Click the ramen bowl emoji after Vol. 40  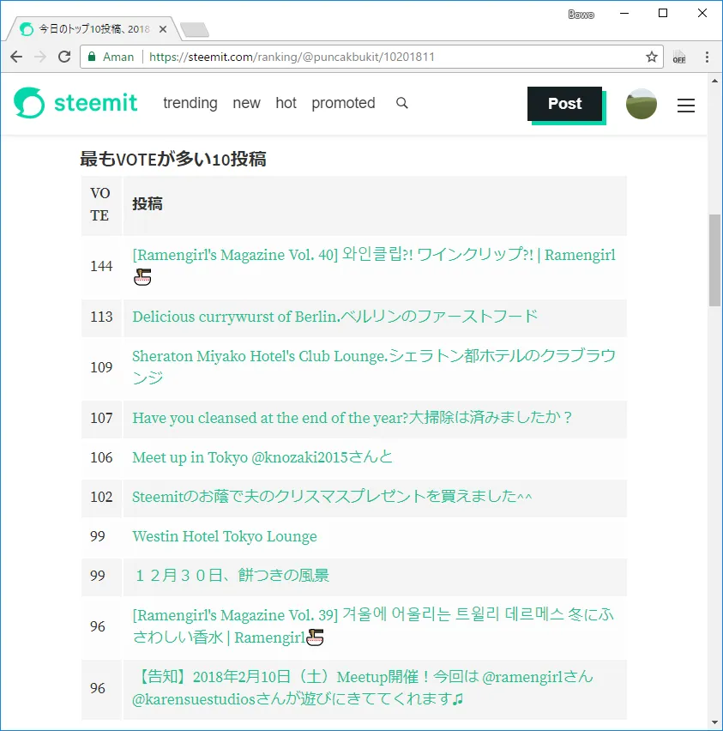tap(142, 277)
